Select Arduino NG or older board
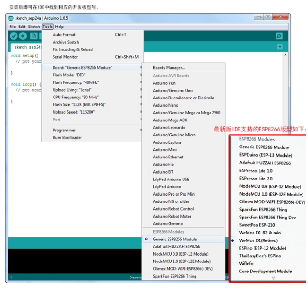 pos(183,201)
